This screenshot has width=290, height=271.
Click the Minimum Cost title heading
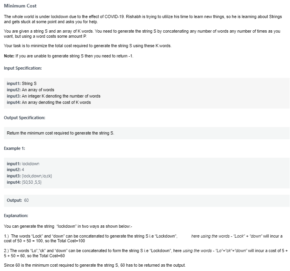[20, 6]
